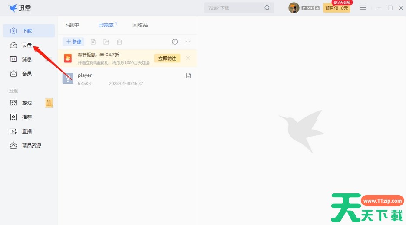
Task: Click the magnifier search icon
Action: pos(267,8)
